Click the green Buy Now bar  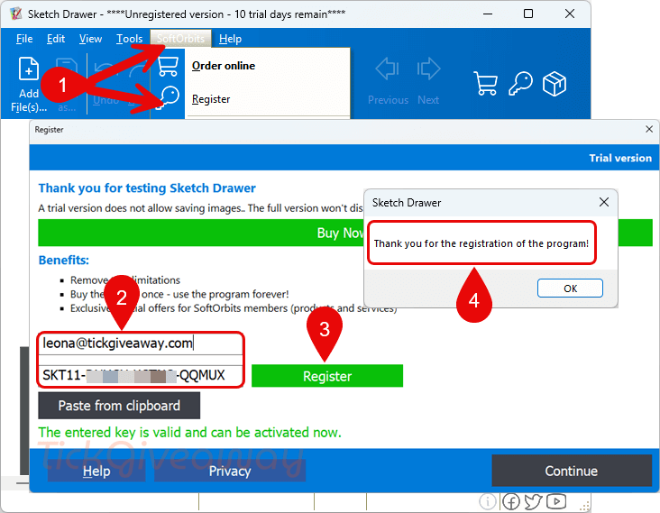[x=345, y=233]
